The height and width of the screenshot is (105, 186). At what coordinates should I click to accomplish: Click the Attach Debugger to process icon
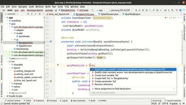[157, 10]
